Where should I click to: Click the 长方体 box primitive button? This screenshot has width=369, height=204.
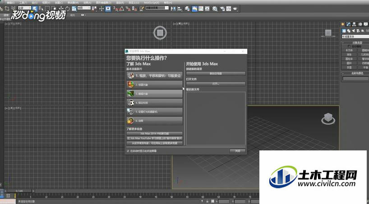tap(349, 50)
